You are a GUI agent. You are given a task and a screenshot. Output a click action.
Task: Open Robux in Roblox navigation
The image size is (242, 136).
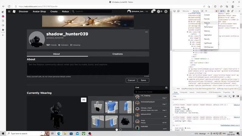(65, 11)
